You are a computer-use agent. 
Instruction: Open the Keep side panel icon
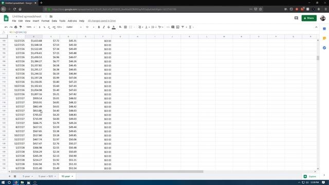click(x=324, y=38)
